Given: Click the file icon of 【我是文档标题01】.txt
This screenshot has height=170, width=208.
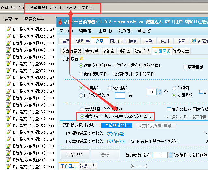Looking at the screenshot, I should 9,29.
